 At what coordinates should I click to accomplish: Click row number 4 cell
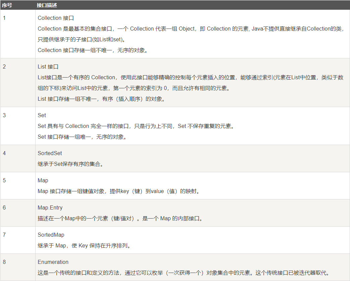(18, 158)
